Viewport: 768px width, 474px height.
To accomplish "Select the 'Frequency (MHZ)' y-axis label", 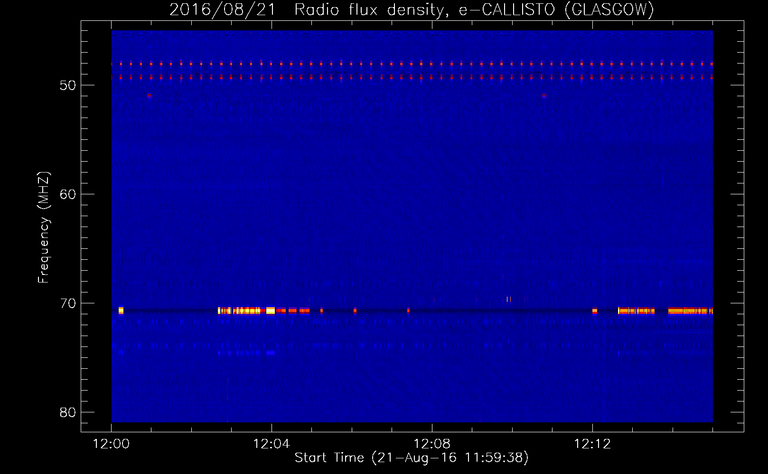I will tap(43, 228).
